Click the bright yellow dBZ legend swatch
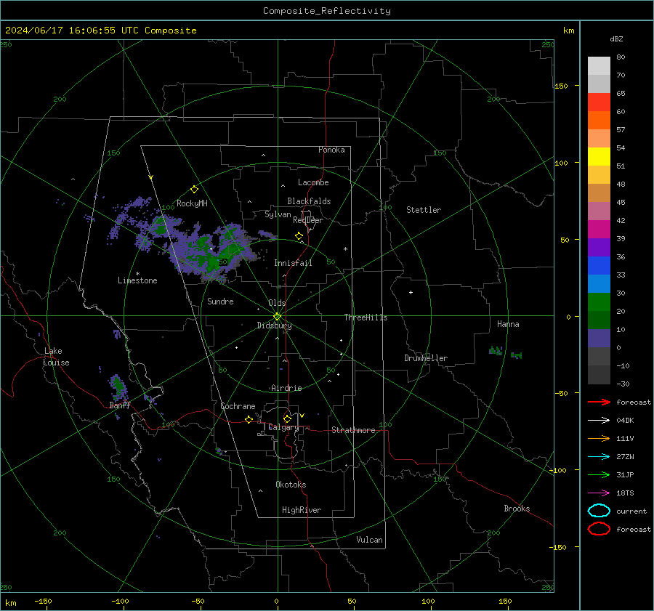Screen dimensions: 654x611 click(x=599, y=156)
